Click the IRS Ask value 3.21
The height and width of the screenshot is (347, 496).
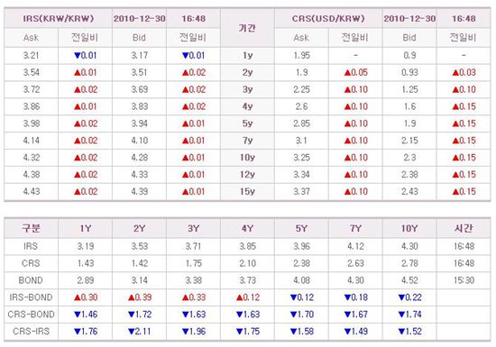tap(31, 56)
